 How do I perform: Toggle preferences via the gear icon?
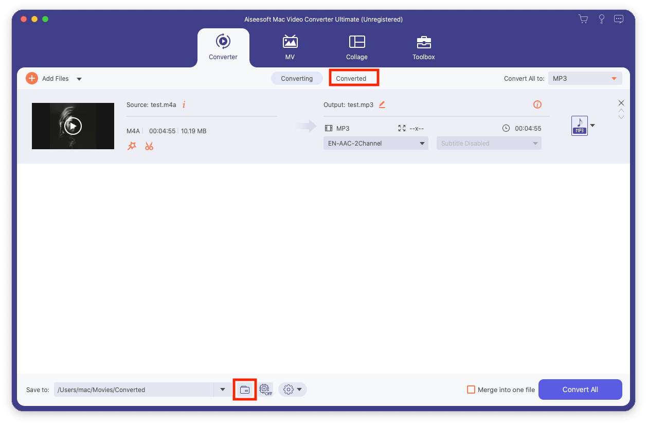pos(289,389)
